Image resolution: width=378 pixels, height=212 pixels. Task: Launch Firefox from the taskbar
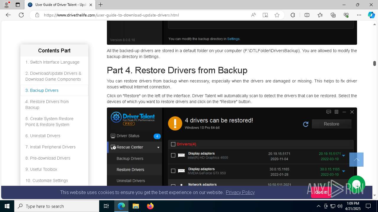tap(150, 206)
